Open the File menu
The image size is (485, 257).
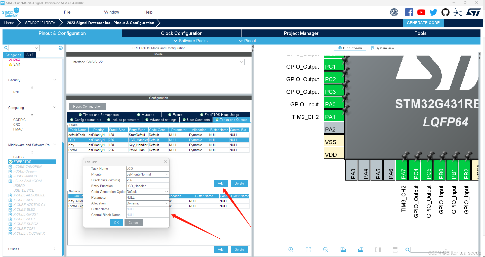pyautogui.click(x=67, y=12)
